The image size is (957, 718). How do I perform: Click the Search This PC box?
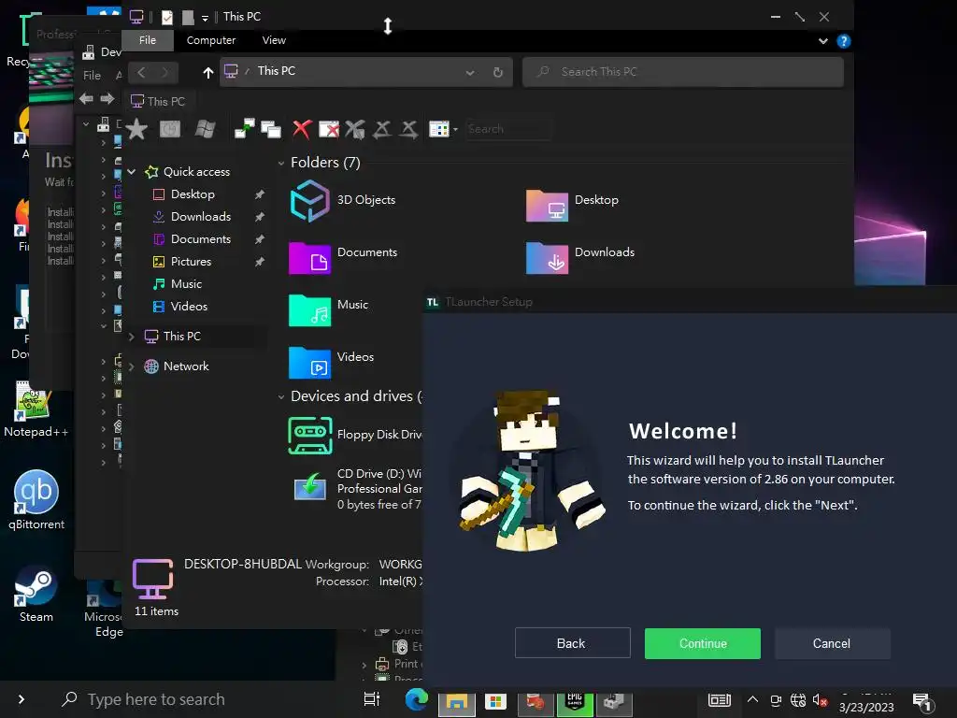point(683,71)
